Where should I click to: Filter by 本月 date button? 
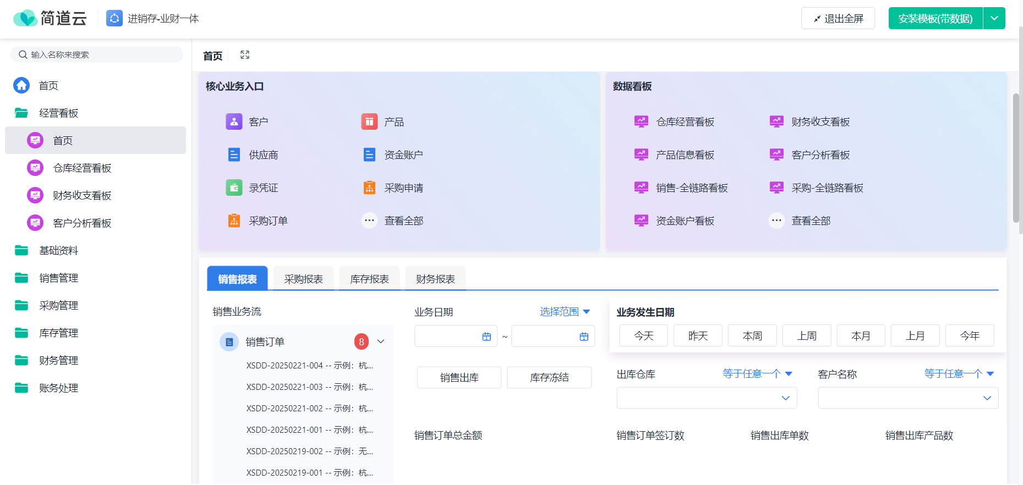tap(861, 335)
